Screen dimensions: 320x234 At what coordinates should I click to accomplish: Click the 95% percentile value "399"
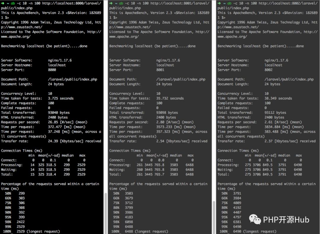[x=22, y=217]
